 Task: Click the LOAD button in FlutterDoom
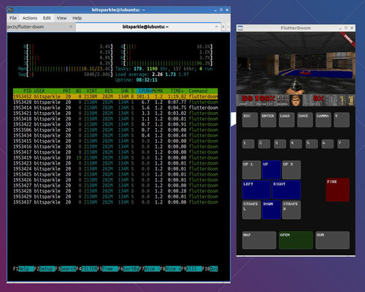(286, 119)
